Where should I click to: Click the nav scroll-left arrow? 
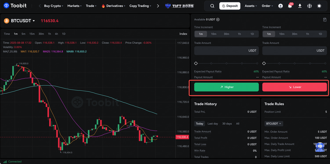pyautogui.click(x=40, y=6)
